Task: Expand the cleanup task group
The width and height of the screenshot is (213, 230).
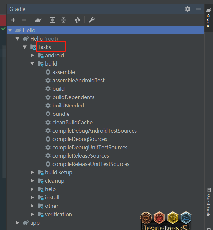Action: pyautogui.click(x=32, y=181)
